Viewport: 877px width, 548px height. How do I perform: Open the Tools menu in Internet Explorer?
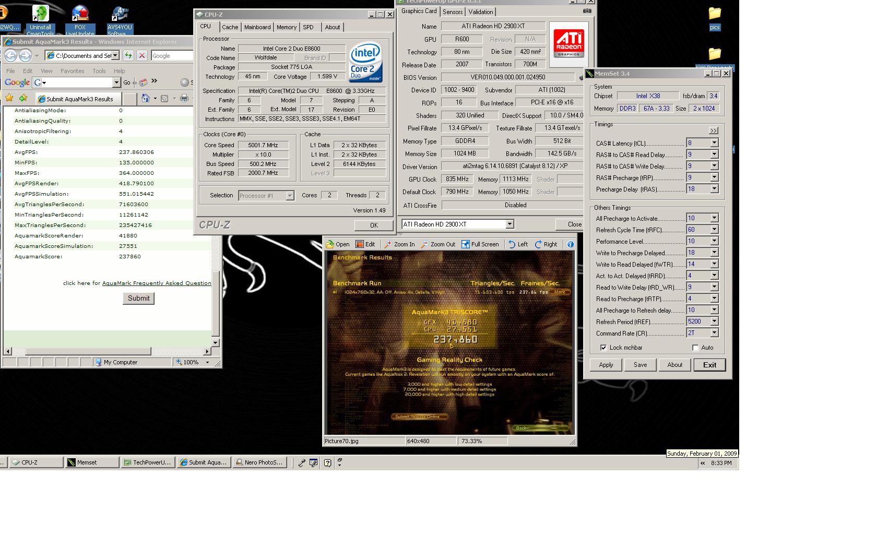point(99,71)
